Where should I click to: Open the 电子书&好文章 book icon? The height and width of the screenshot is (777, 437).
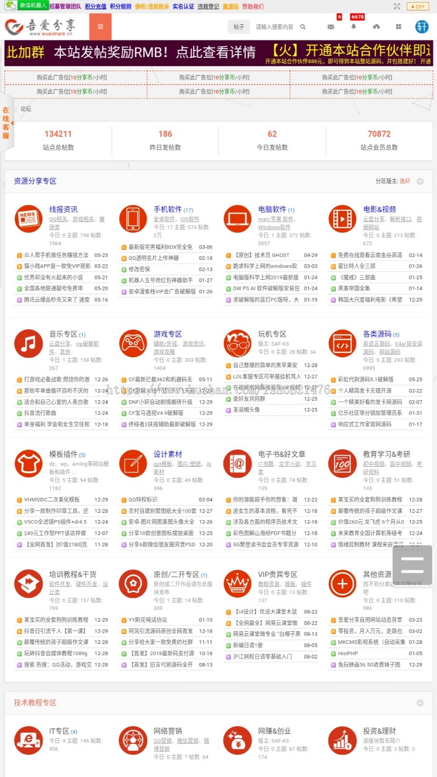237,464
